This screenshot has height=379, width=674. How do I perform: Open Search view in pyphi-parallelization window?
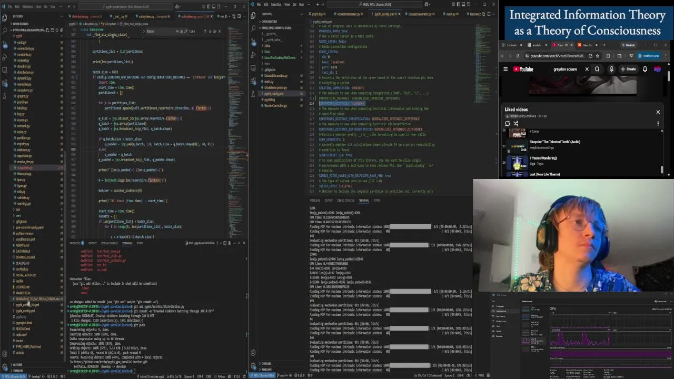click(4, 30)
